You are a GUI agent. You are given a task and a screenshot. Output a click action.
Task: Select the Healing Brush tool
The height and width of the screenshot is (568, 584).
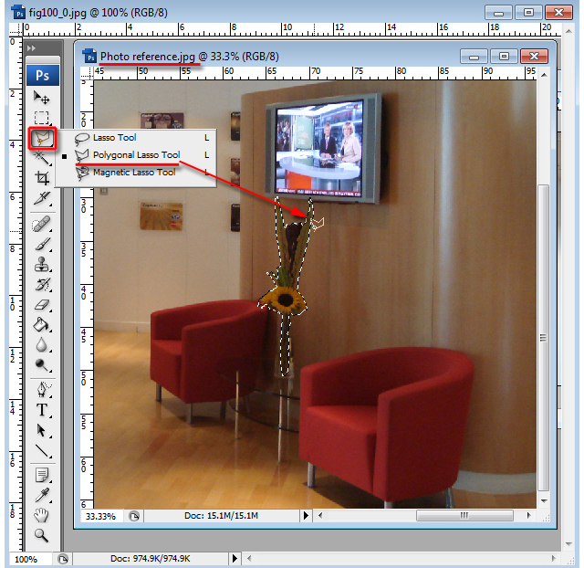click(42, 225)
